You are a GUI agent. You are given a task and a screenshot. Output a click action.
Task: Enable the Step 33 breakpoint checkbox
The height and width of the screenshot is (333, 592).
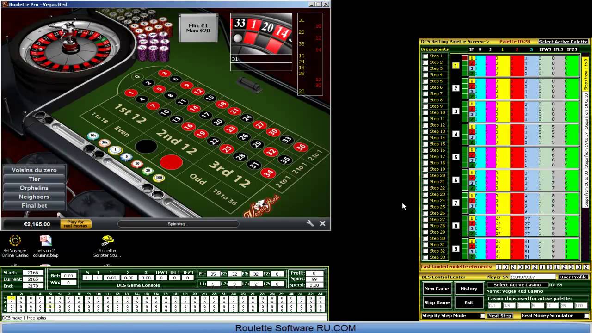tap(425, 257)
